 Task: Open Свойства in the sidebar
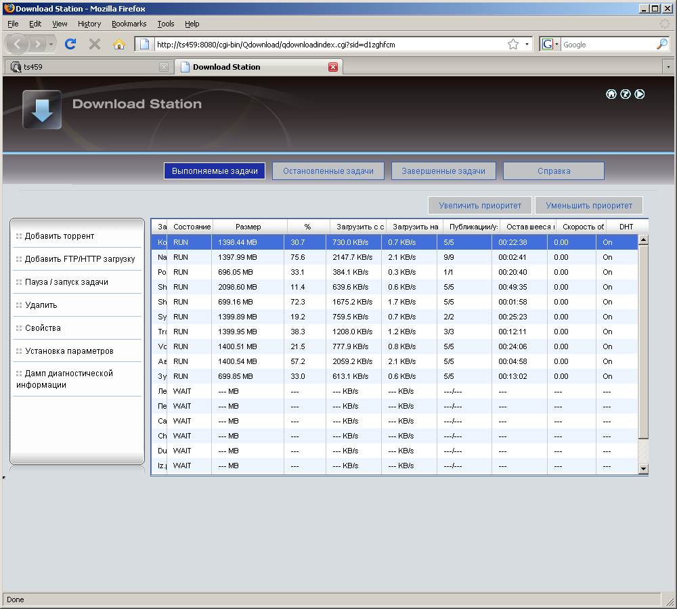coord(43,328)
